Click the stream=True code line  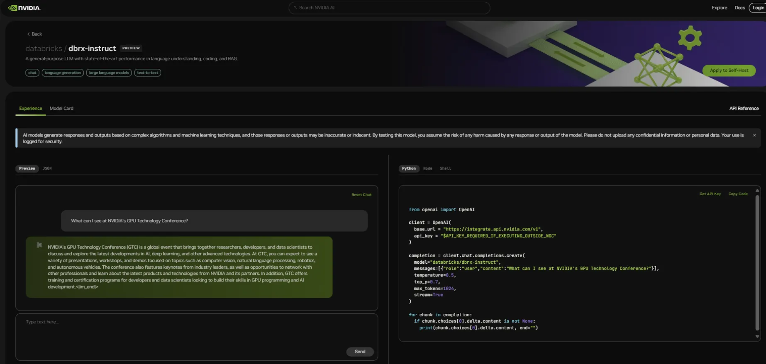(428, 295)
